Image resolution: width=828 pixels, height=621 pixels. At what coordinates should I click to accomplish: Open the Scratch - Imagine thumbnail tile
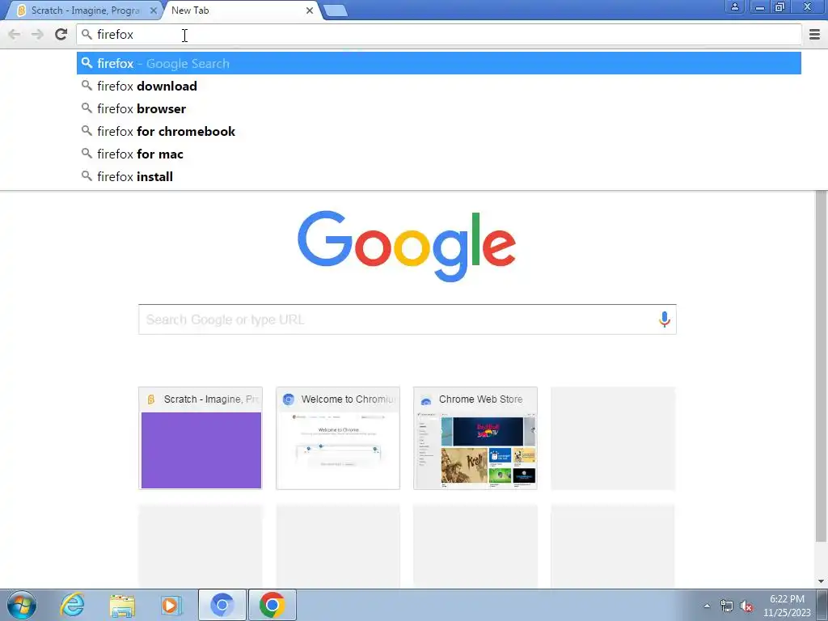[201, 438]
